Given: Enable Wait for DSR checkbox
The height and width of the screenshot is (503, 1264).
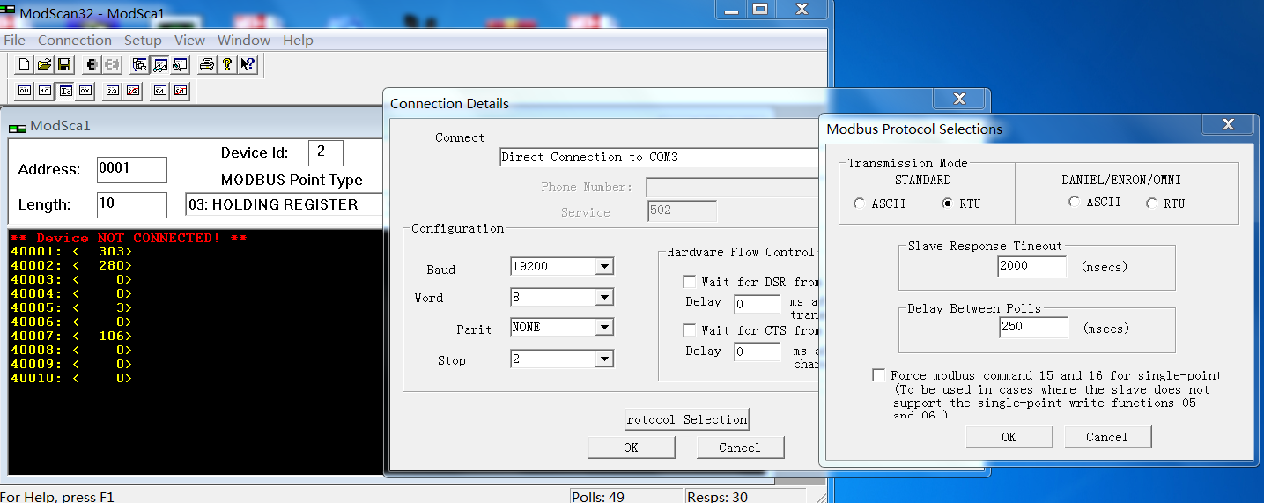Looking at the screenshot, I should tap(690, 282).
